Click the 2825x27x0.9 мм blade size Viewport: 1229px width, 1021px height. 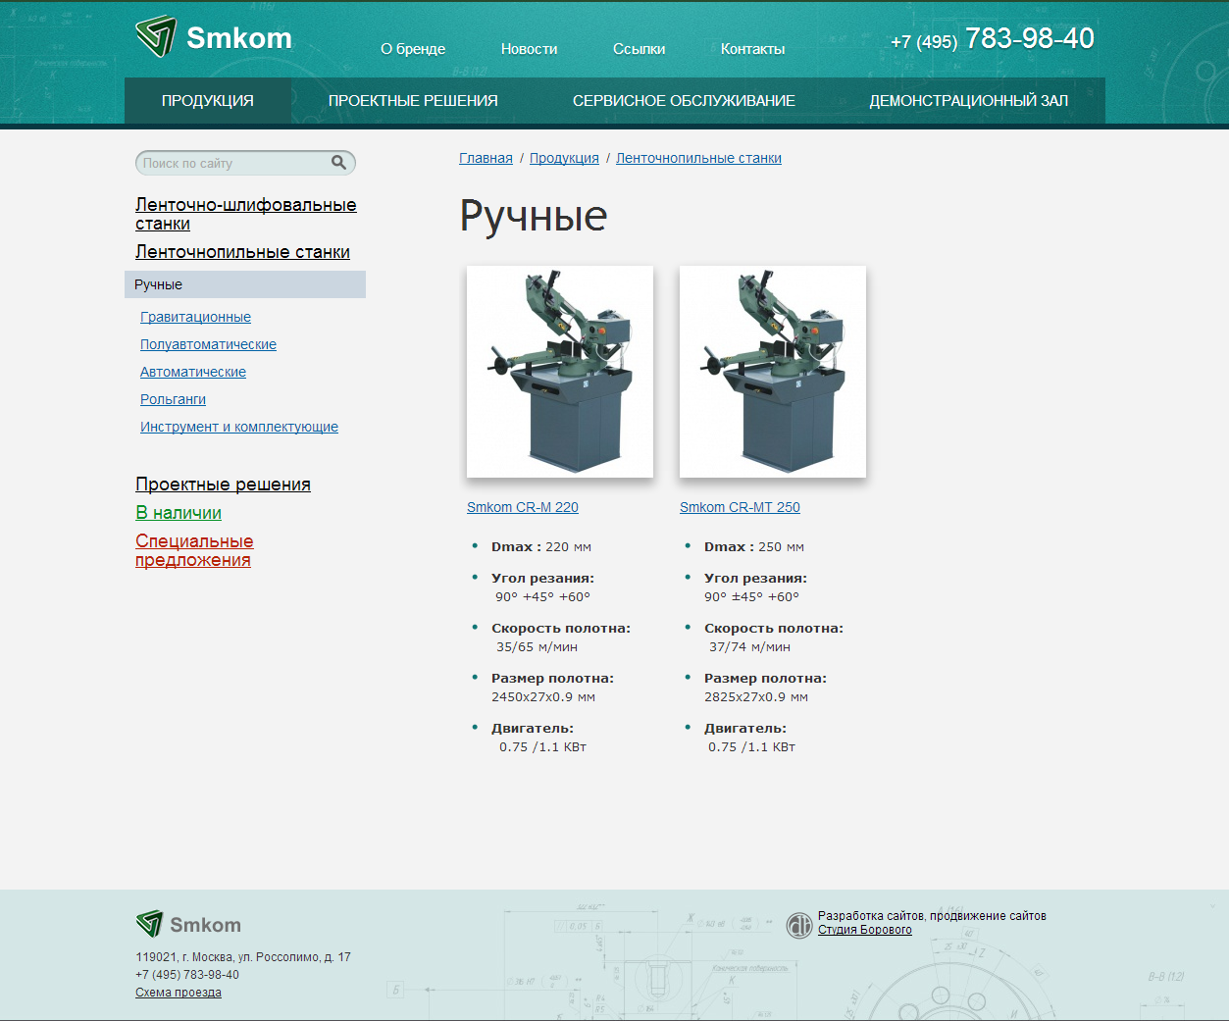click(x=756, y=697)
